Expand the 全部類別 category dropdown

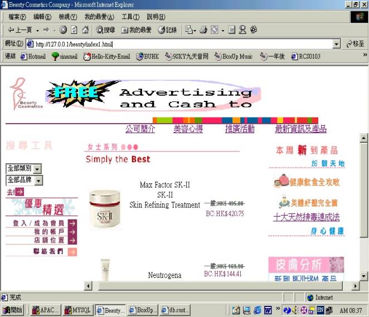tap(37, 169)
